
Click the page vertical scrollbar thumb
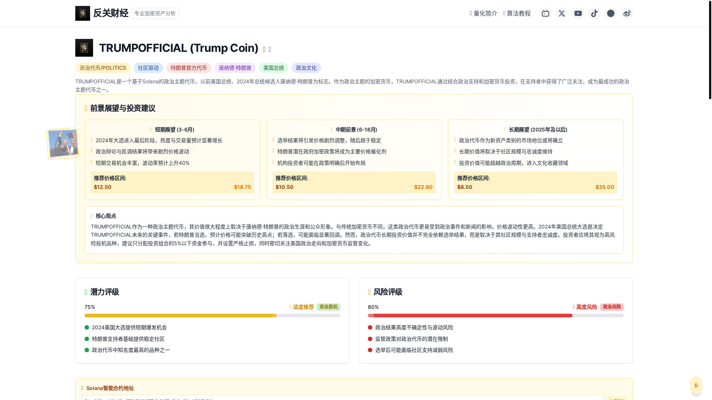(710, 50)
